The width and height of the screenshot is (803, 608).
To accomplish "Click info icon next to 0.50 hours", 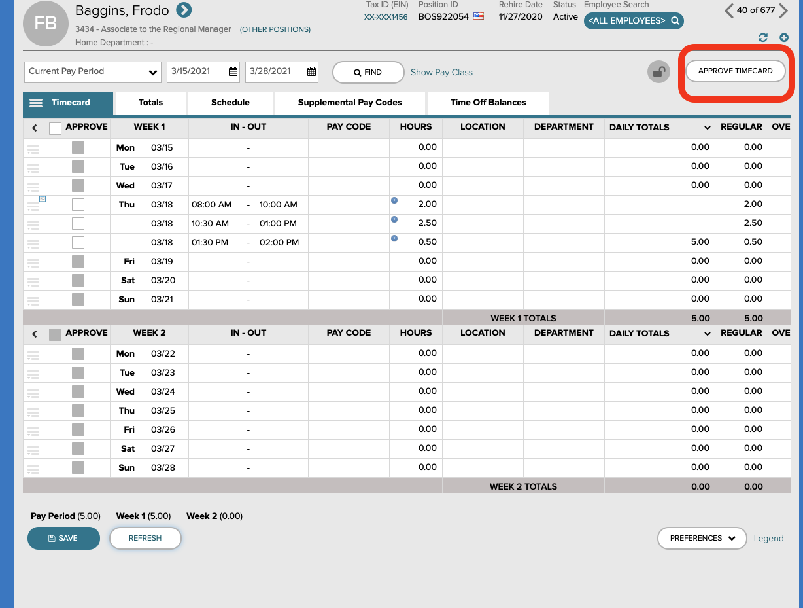I will tap(394, 238).
